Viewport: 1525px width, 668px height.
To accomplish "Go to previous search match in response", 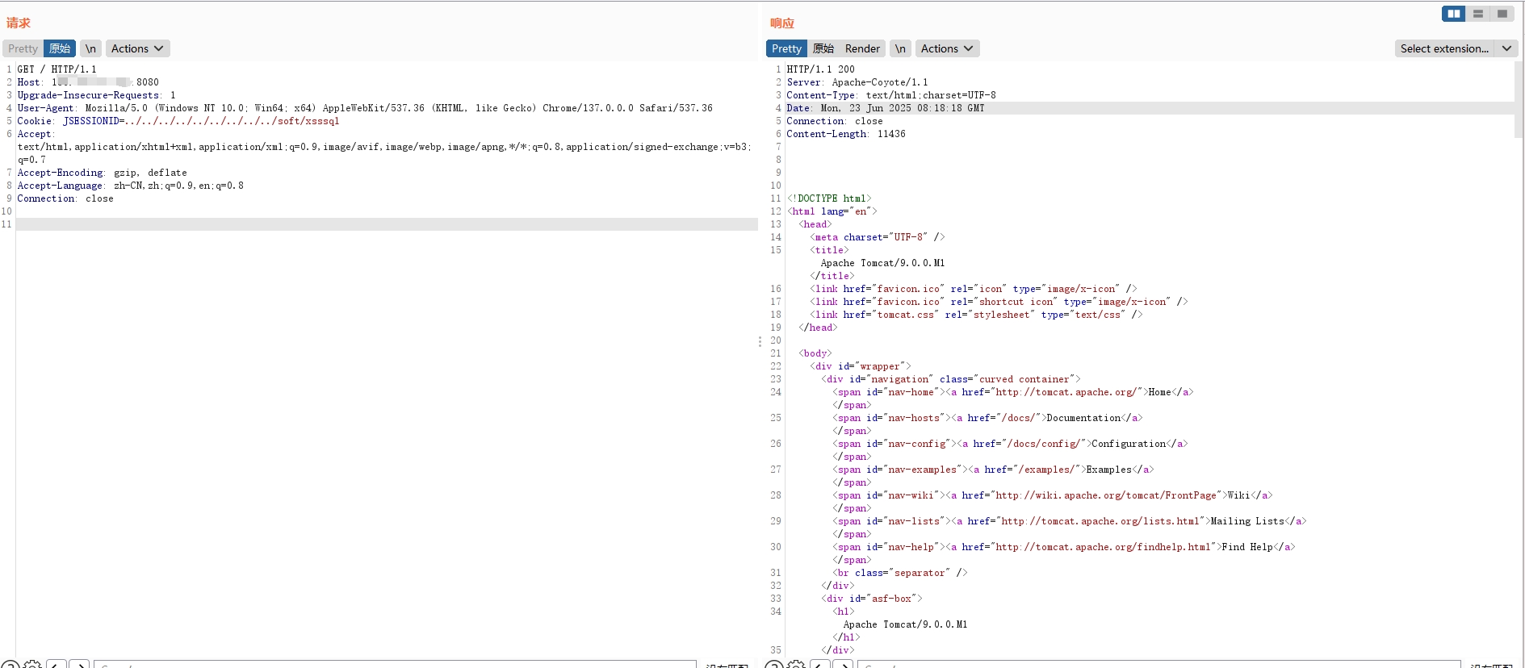I will tap(820, 665).
